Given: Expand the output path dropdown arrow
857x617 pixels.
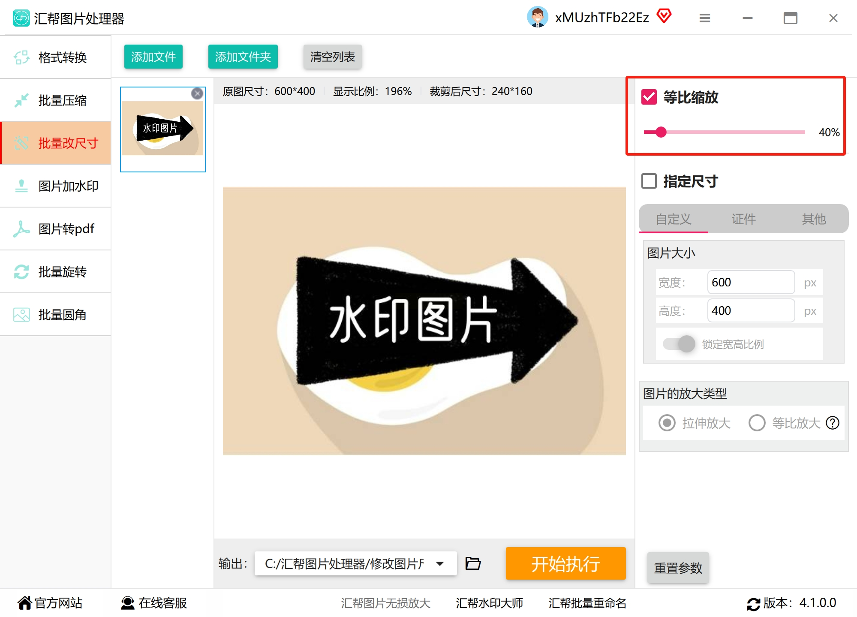Looking at the screenshot, I should coord(440,563).
